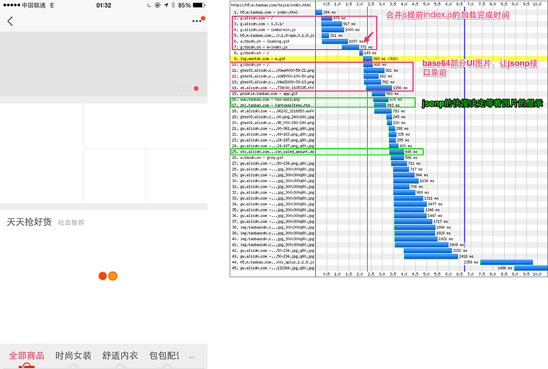The height and width of the screenshot is (369, 548).
Task: Select waterfall row 18 woff font request
Action: pyautogui.click(x=273, y=111)
